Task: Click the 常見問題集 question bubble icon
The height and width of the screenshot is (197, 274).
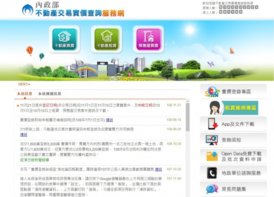Action: point(212,189)
